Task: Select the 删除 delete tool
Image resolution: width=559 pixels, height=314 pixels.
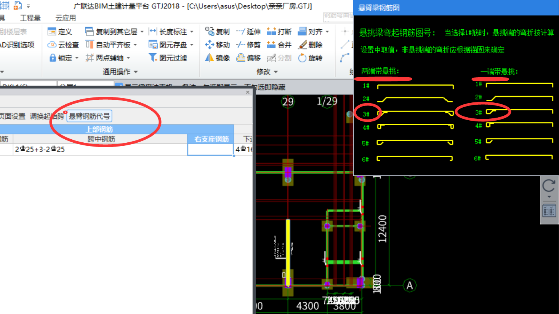Action: click(310, 45)
